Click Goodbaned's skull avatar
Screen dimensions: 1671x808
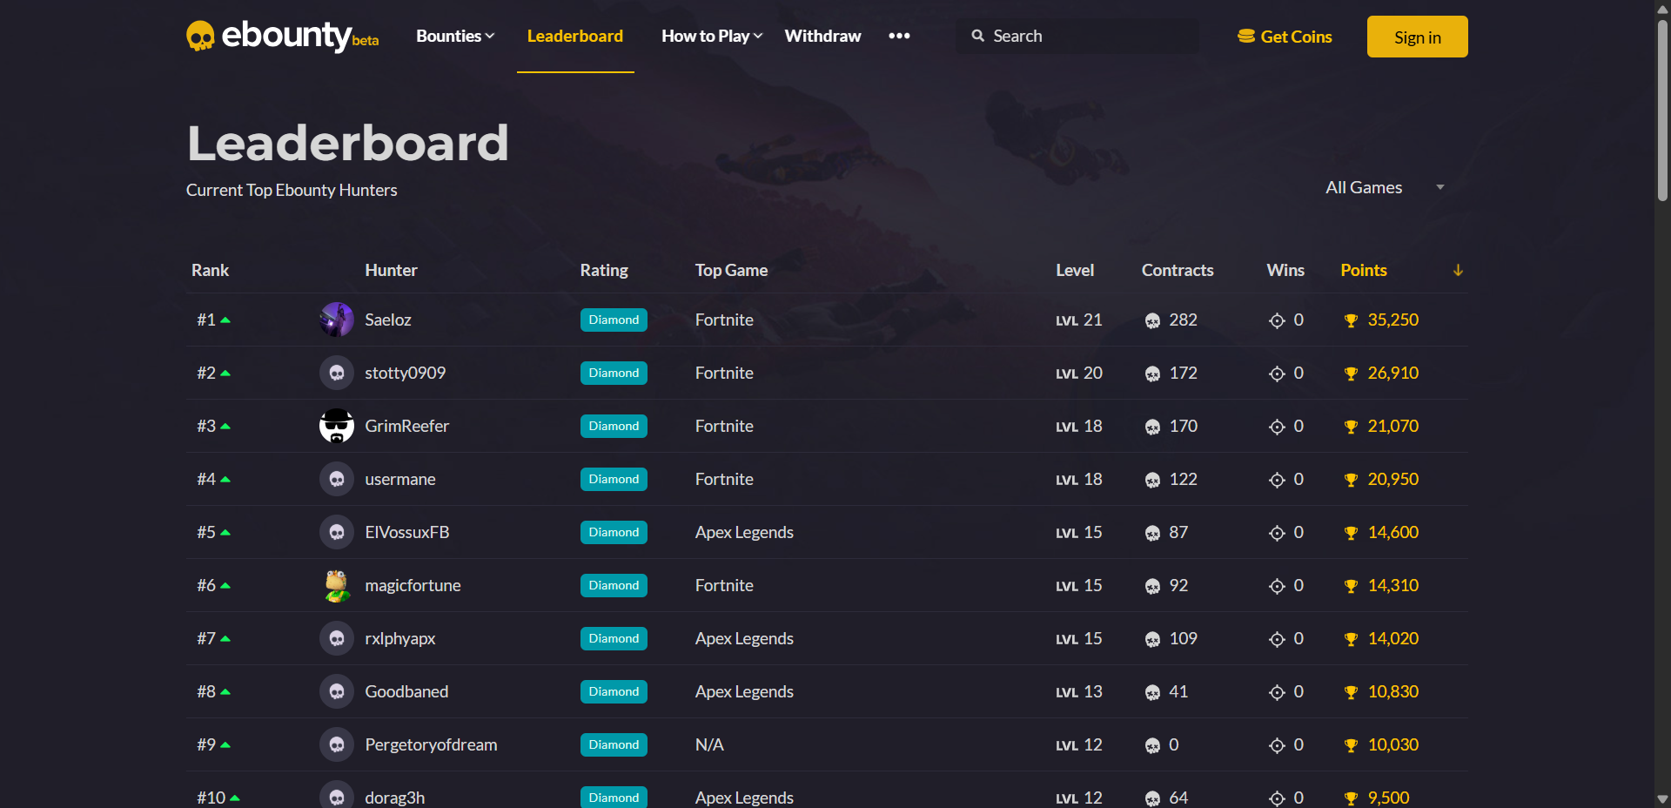point(337,691)
